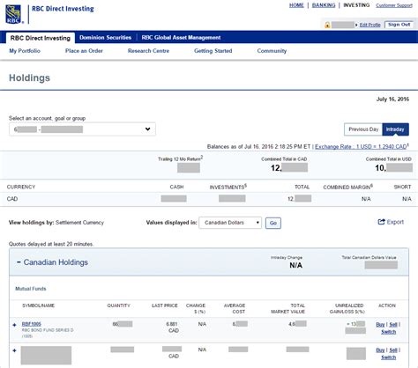Click the 6.881 last price value
This screenshot has height=368, width=418.
tap(172, 324)
